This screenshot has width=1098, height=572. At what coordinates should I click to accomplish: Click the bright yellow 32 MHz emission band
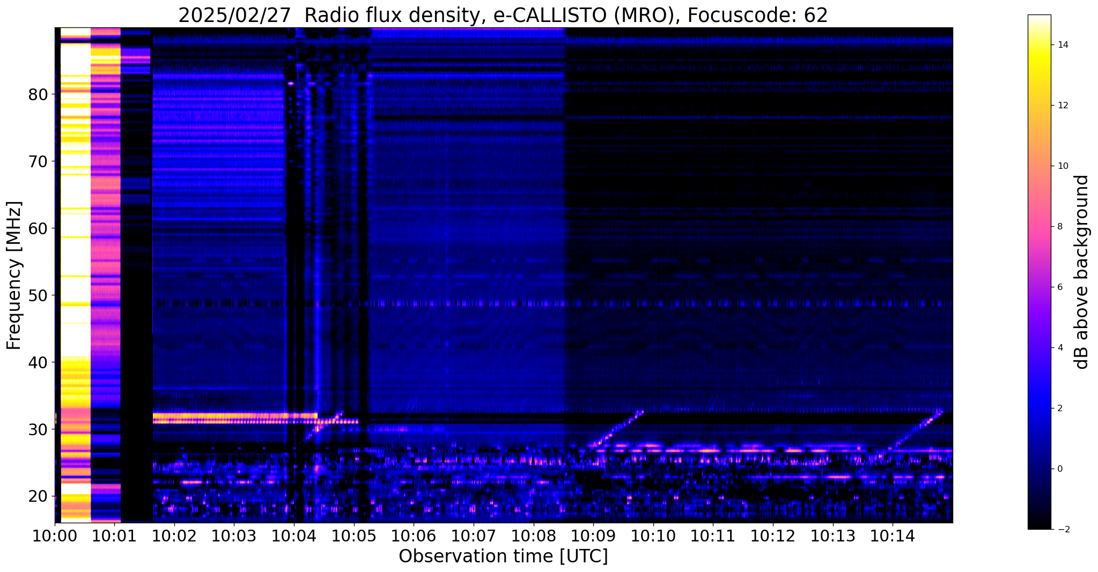click(235, 415)
